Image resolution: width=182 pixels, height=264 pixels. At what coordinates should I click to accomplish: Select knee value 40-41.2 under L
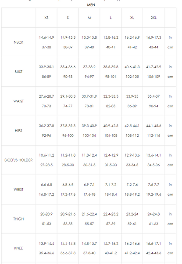111,253
